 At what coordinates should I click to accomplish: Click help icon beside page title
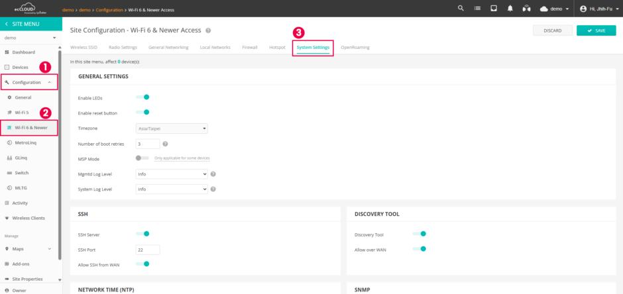[208, 30]
